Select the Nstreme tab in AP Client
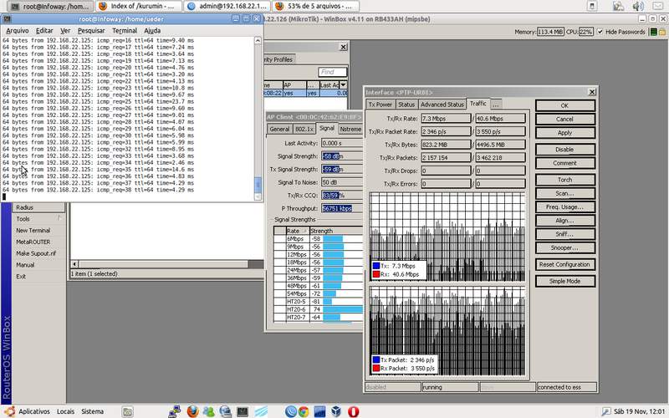The image size is (669, 418). point(351,129)
